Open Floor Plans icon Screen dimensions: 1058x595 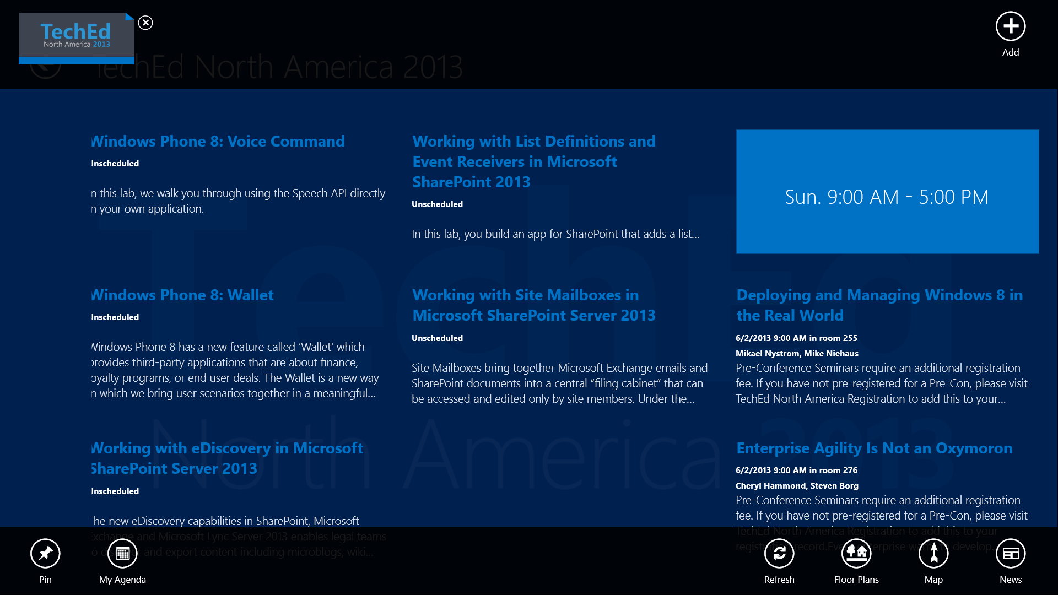(x=856, y=553)
